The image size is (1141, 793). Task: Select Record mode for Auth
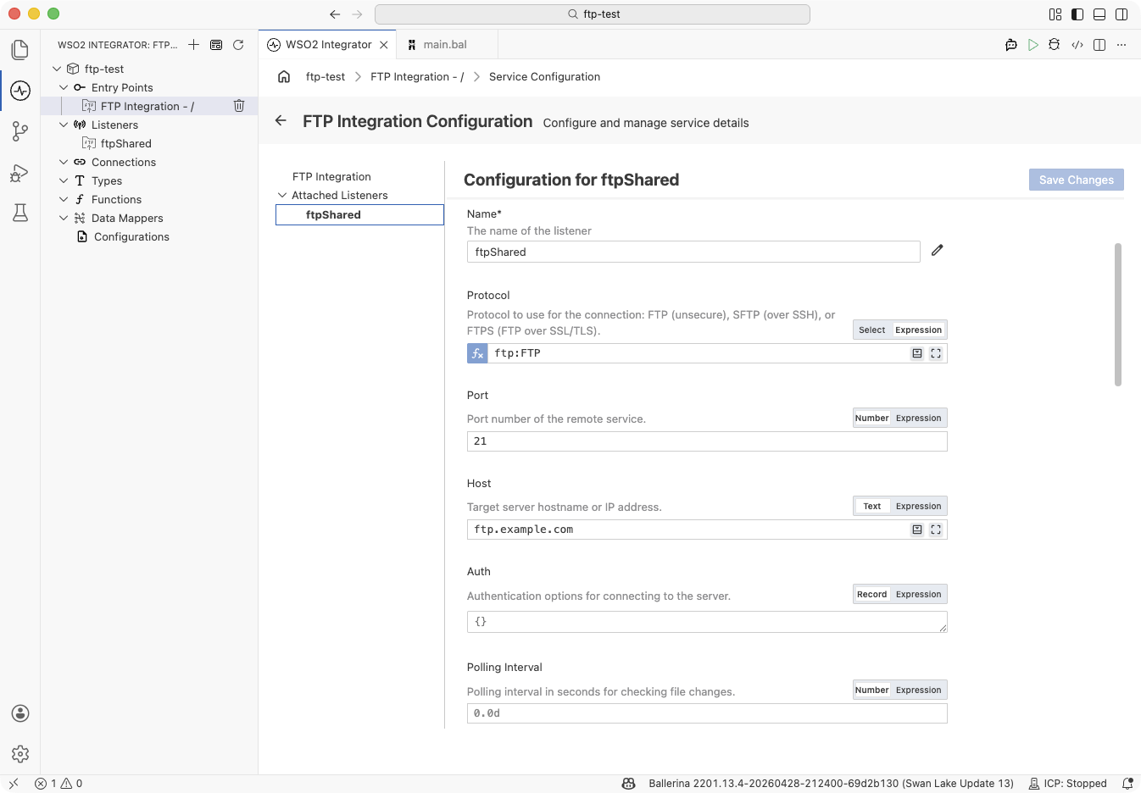click(x=871, y=595)
